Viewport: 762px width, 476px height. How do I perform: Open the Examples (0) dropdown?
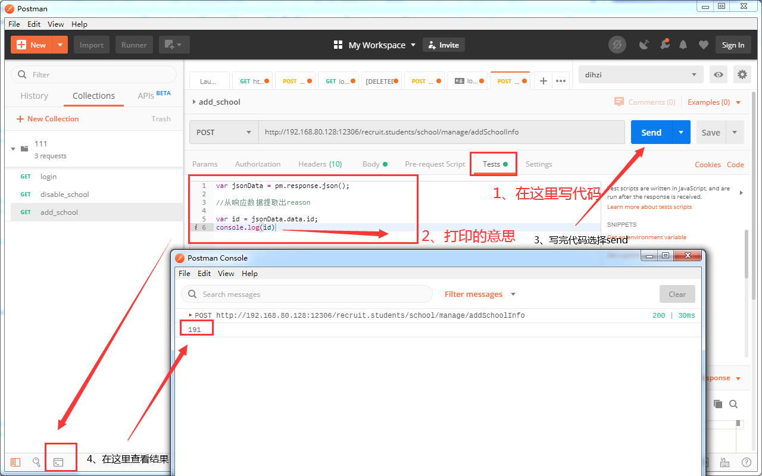(x=714, y=102)
